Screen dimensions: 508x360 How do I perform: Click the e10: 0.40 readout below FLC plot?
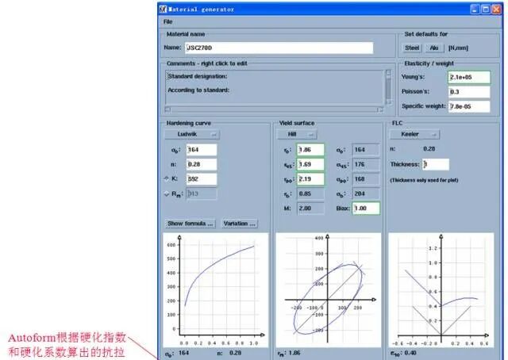coord(403,353)
